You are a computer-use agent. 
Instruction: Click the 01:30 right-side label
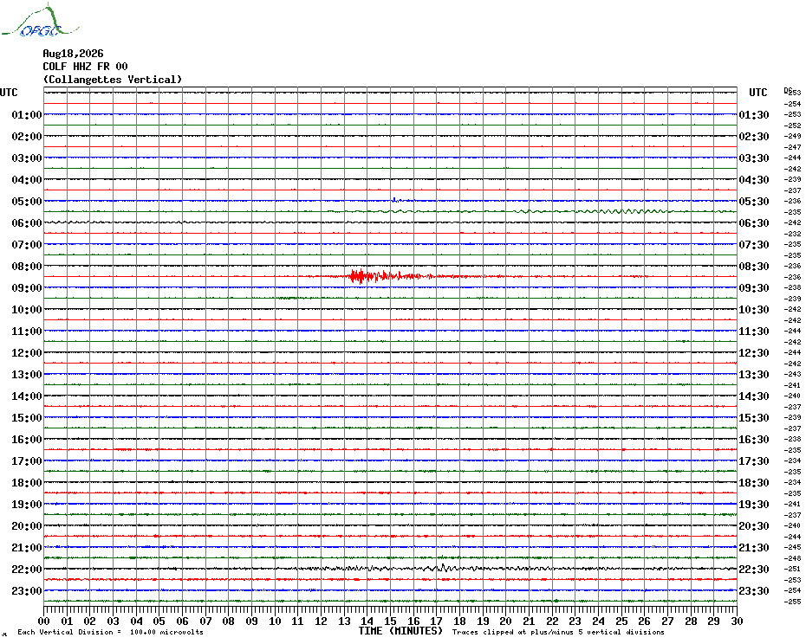pos(754,114)
